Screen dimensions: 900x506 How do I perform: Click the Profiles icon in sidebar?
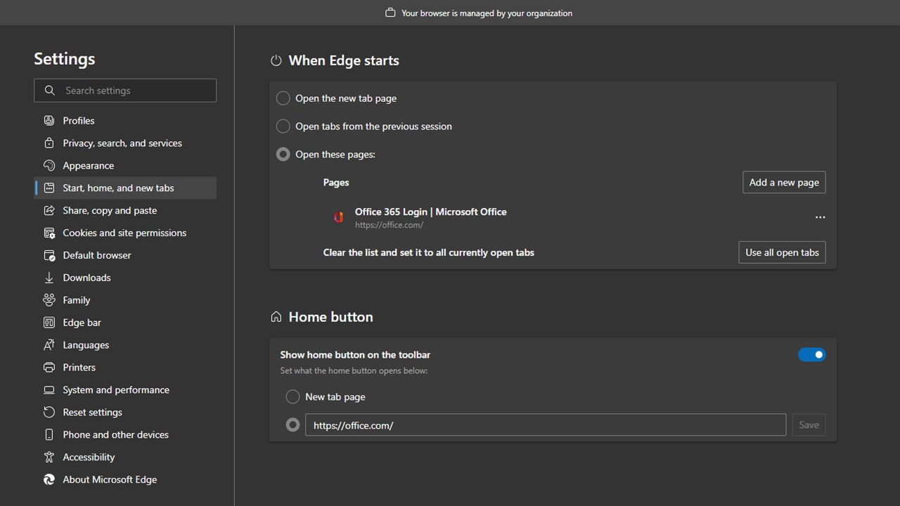tap(49, 121)
